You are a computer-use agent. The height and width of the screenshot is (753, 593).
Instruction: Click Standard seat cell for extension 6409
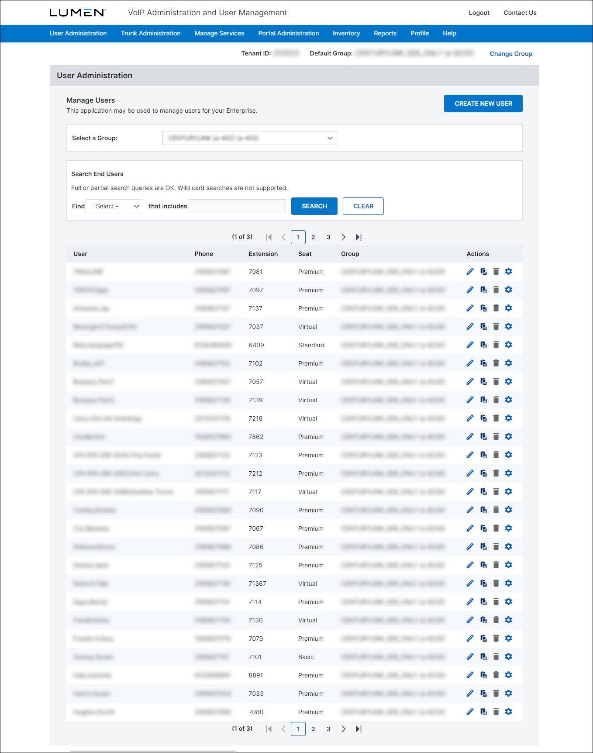tap(311, 345)
